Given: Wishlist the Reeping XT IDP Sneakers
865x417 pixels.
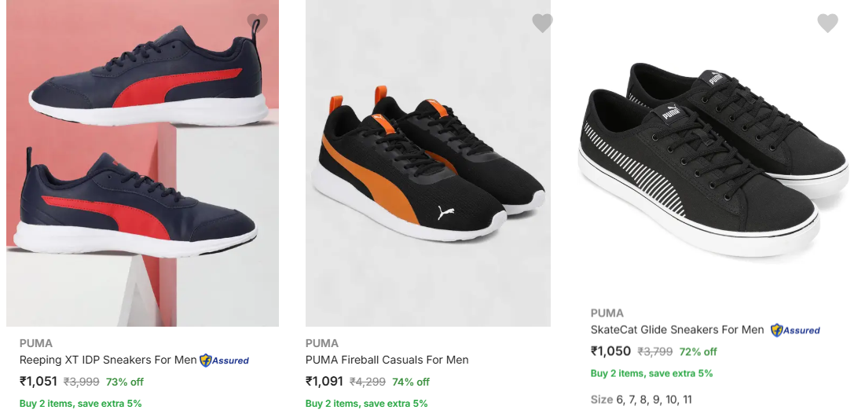Looking at the screenshot, I should click(x=257, y=23).
